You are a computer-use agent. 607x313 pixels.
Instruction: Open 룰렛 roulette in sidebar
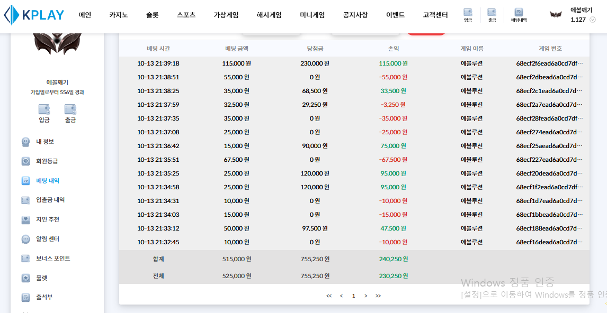tap(41, 278)
